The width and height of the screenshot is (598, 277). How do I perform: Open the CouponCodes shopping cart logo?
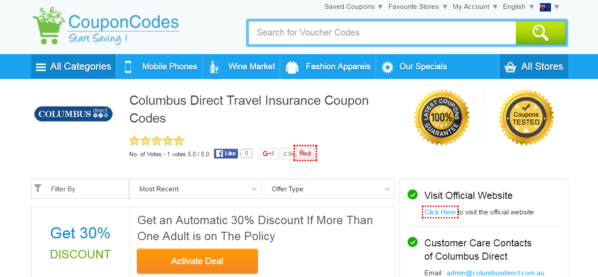(x=106, y=26)
